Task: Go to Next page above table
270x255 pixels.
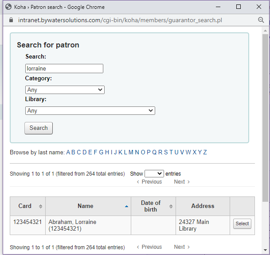Action: [181, 182]
